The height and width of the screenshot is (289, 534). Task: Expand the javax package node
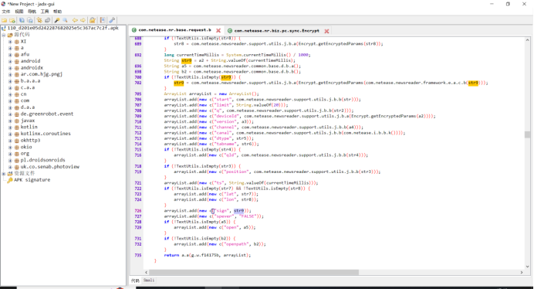(10, 121)
